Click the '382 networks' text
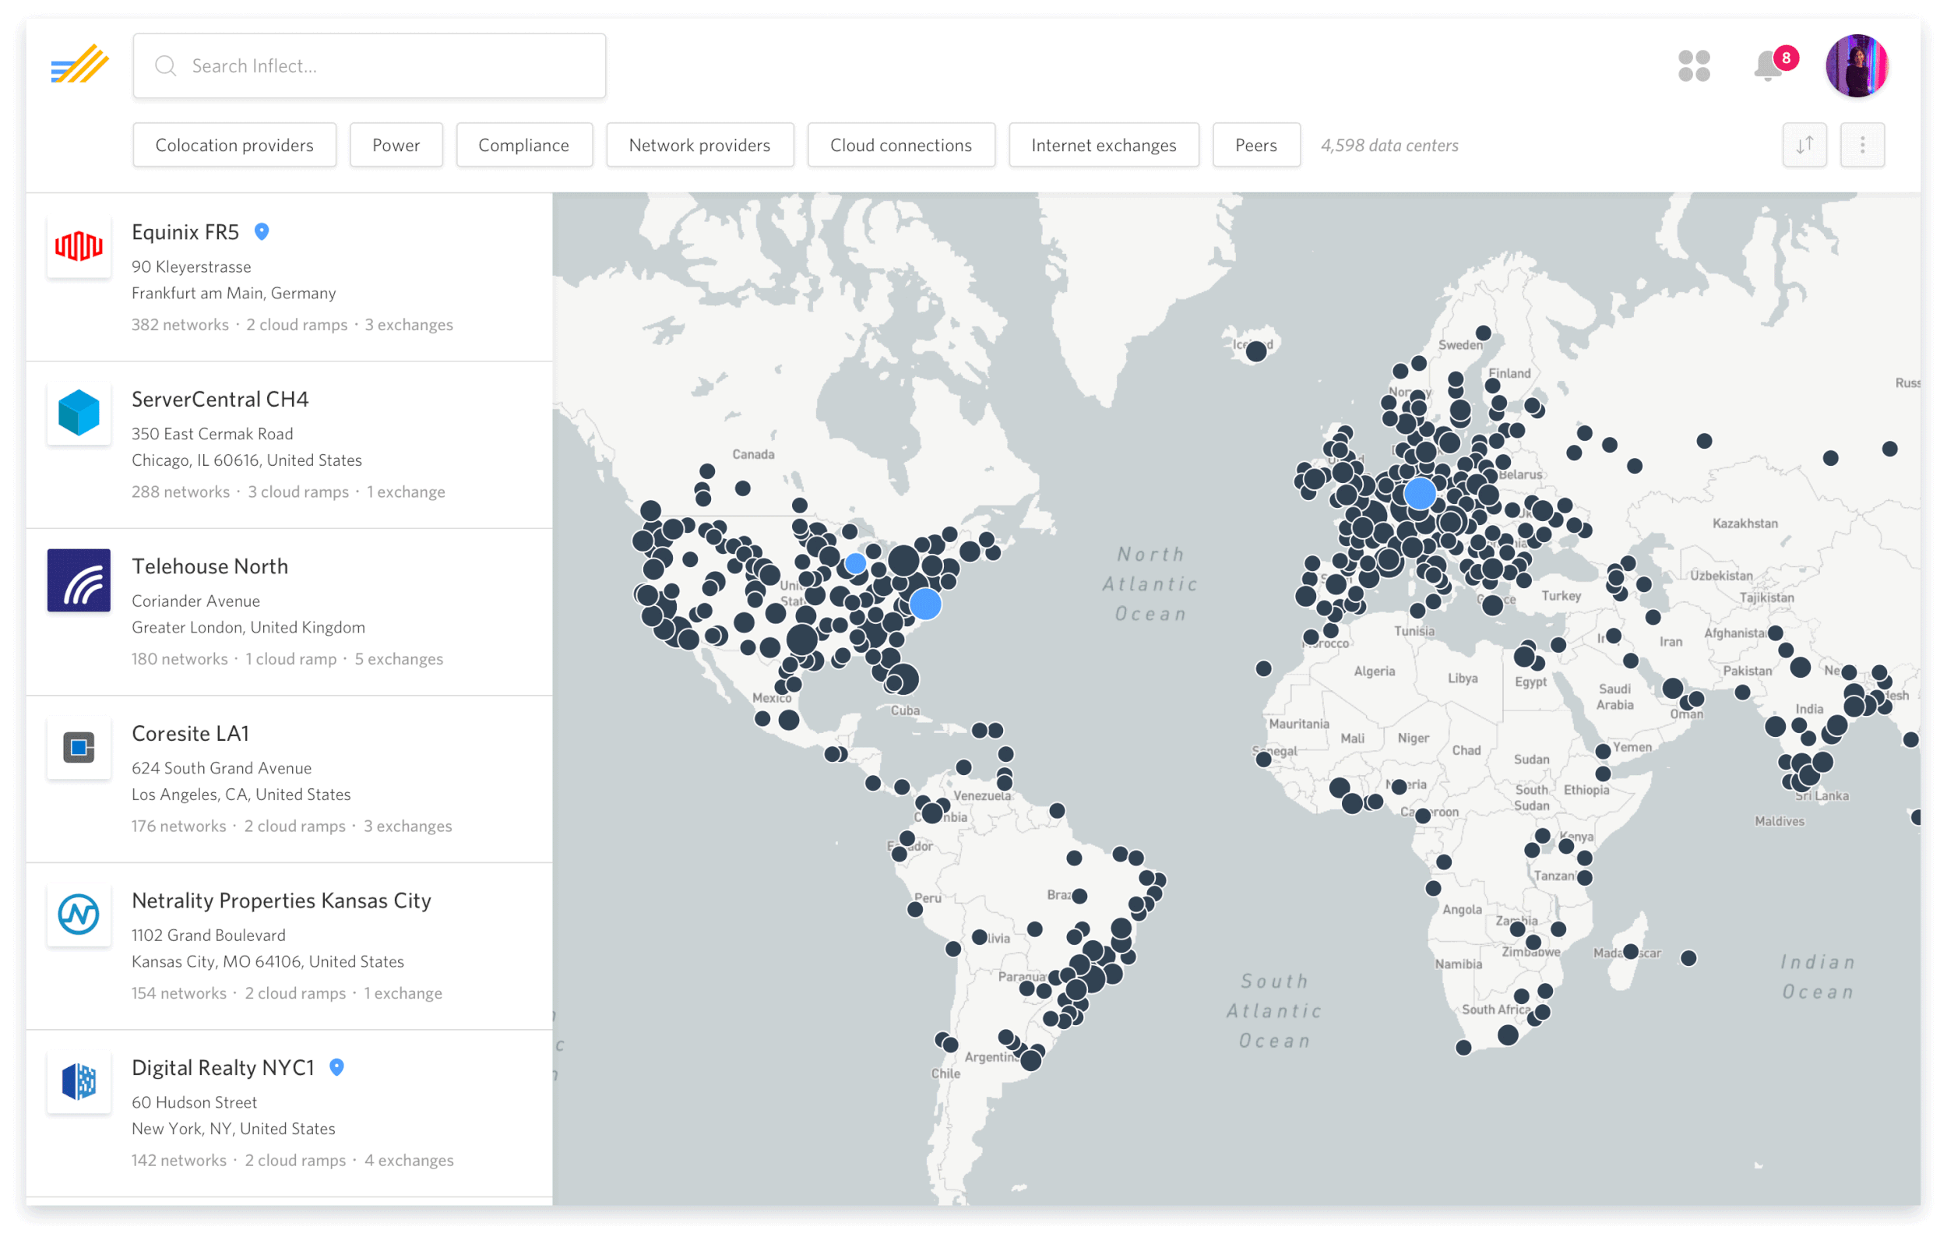Image resolution: width=1947 pixels, height=1237 pixels. (181, 325)
